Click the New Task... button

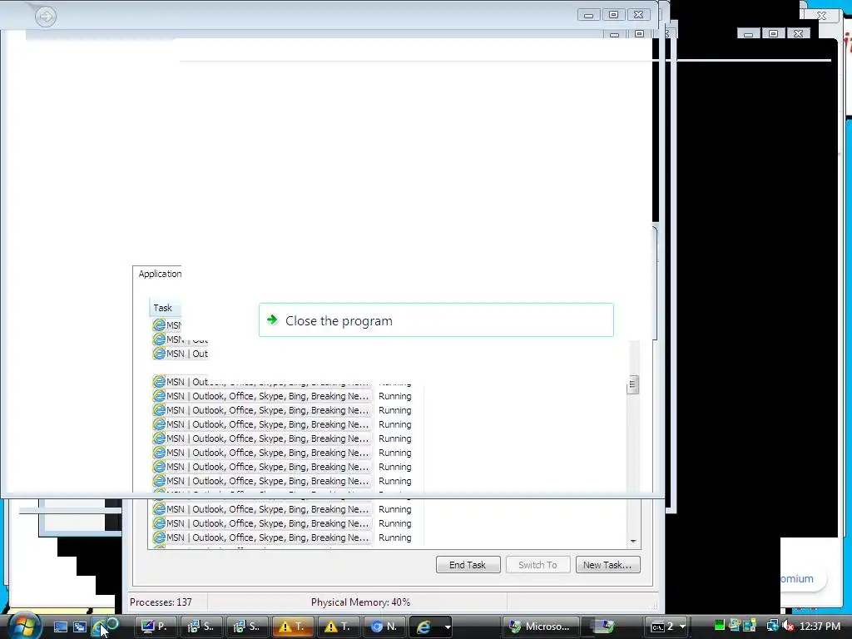[x=607, y=565]
